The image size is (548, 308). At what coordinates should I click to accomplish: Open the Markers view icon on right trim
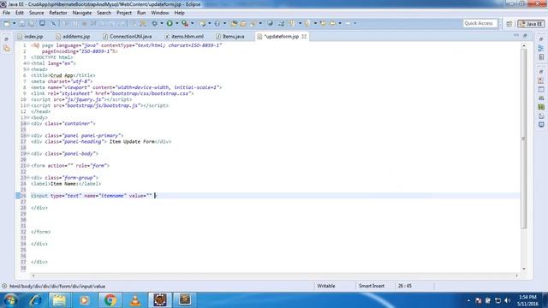click(541, 80)
